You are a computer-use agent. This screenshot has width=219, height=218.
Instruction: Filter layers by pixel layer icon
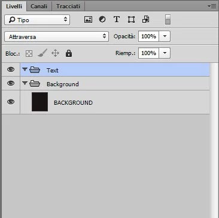click(x=88, y=20)
